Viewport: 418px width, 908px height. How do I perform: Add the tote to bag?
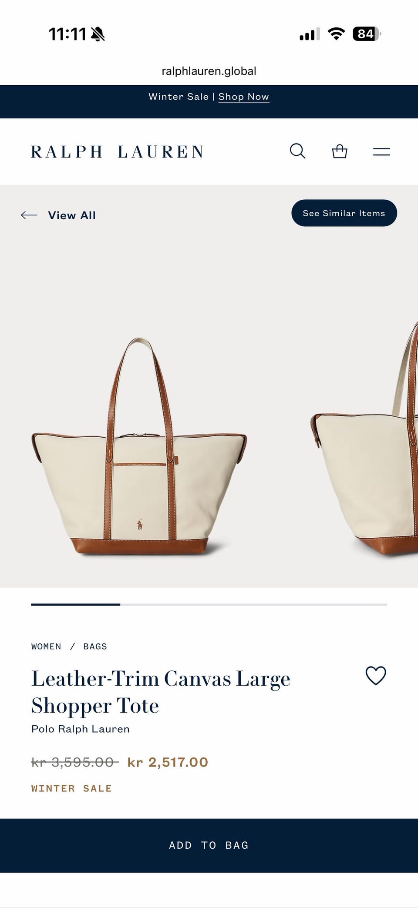click(209, 845)
